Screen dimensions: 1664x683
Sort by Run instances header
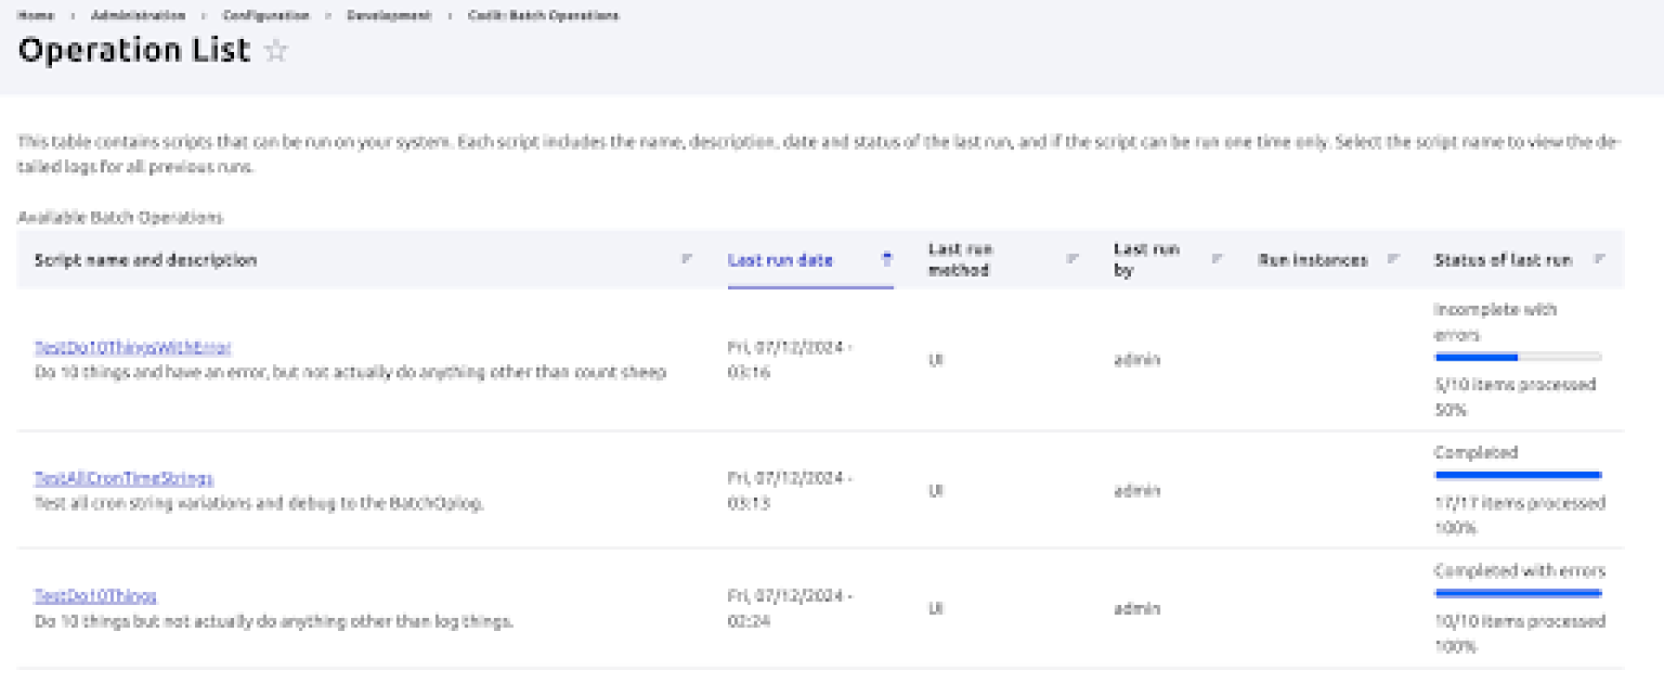coord(1312,260)
